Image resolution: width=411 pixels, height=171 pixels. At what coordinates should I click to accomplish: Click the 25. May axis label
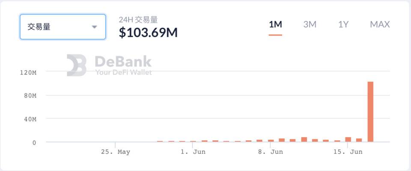point(116,152)
